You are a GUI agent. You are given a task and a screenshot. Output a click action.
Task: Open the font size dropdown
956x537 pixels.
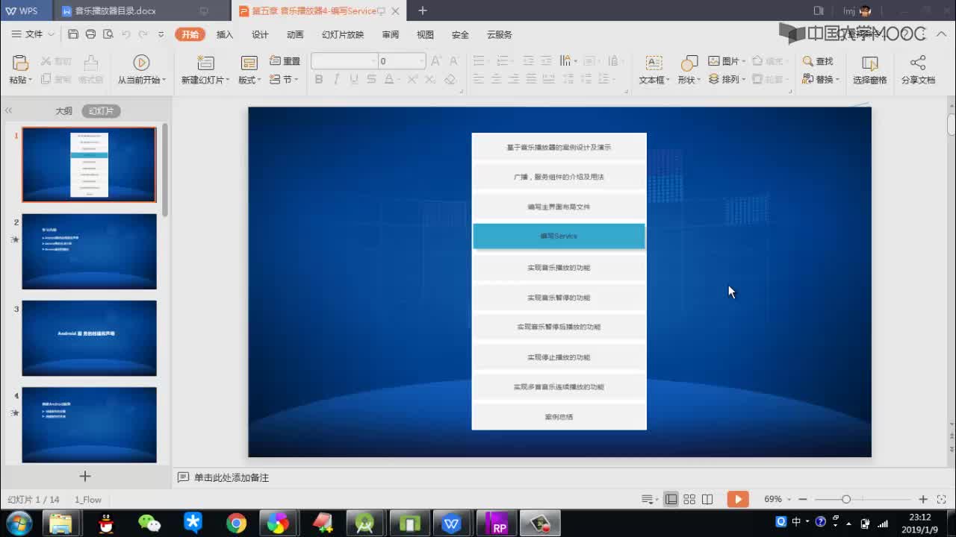pos(421,61)
